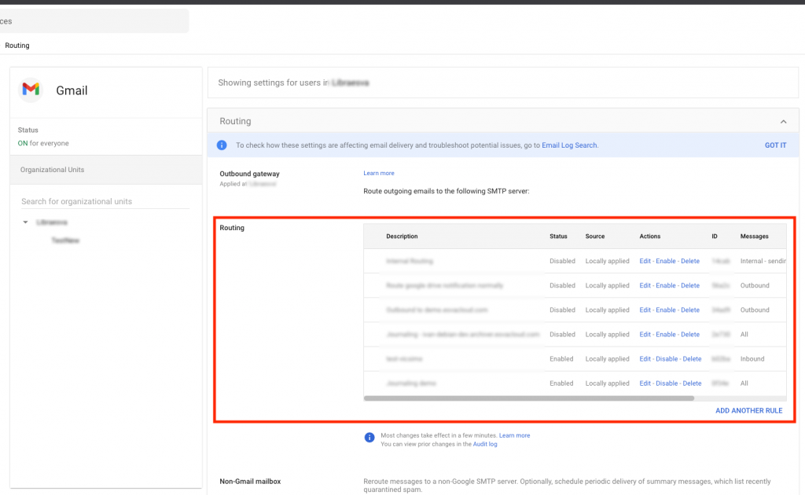
Task: Enable the disabled rule applying to All messages
Action: click(665, 334)
